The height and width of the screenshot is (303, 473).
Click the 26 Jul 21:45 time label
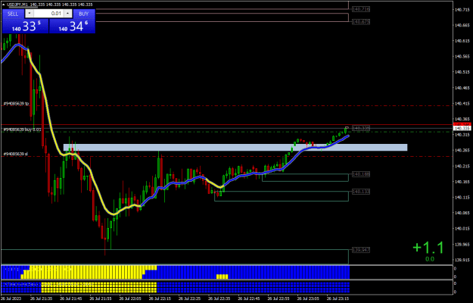point(70,298)
